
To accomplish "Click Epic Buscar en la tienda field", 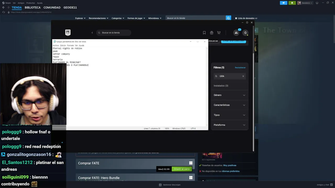I will pos(114,33).
